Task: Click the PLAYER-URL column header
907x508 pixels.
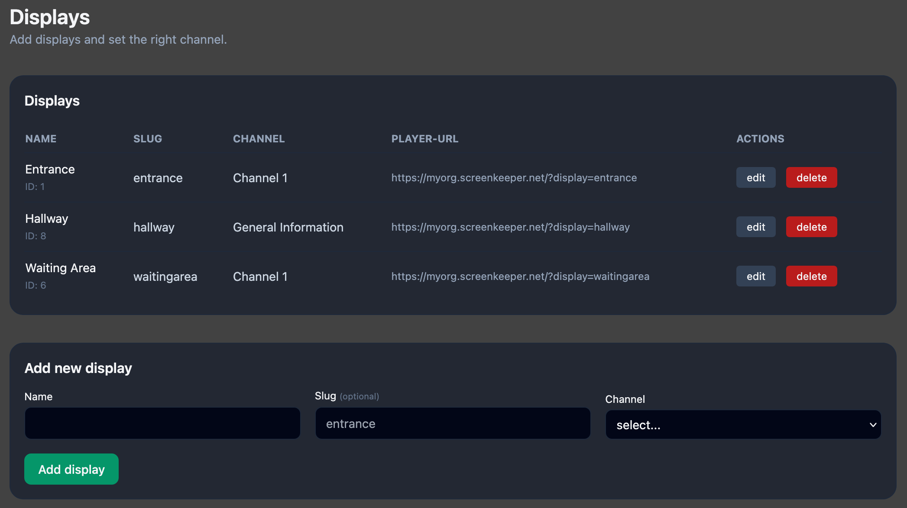Action: (x=424, y=139)
